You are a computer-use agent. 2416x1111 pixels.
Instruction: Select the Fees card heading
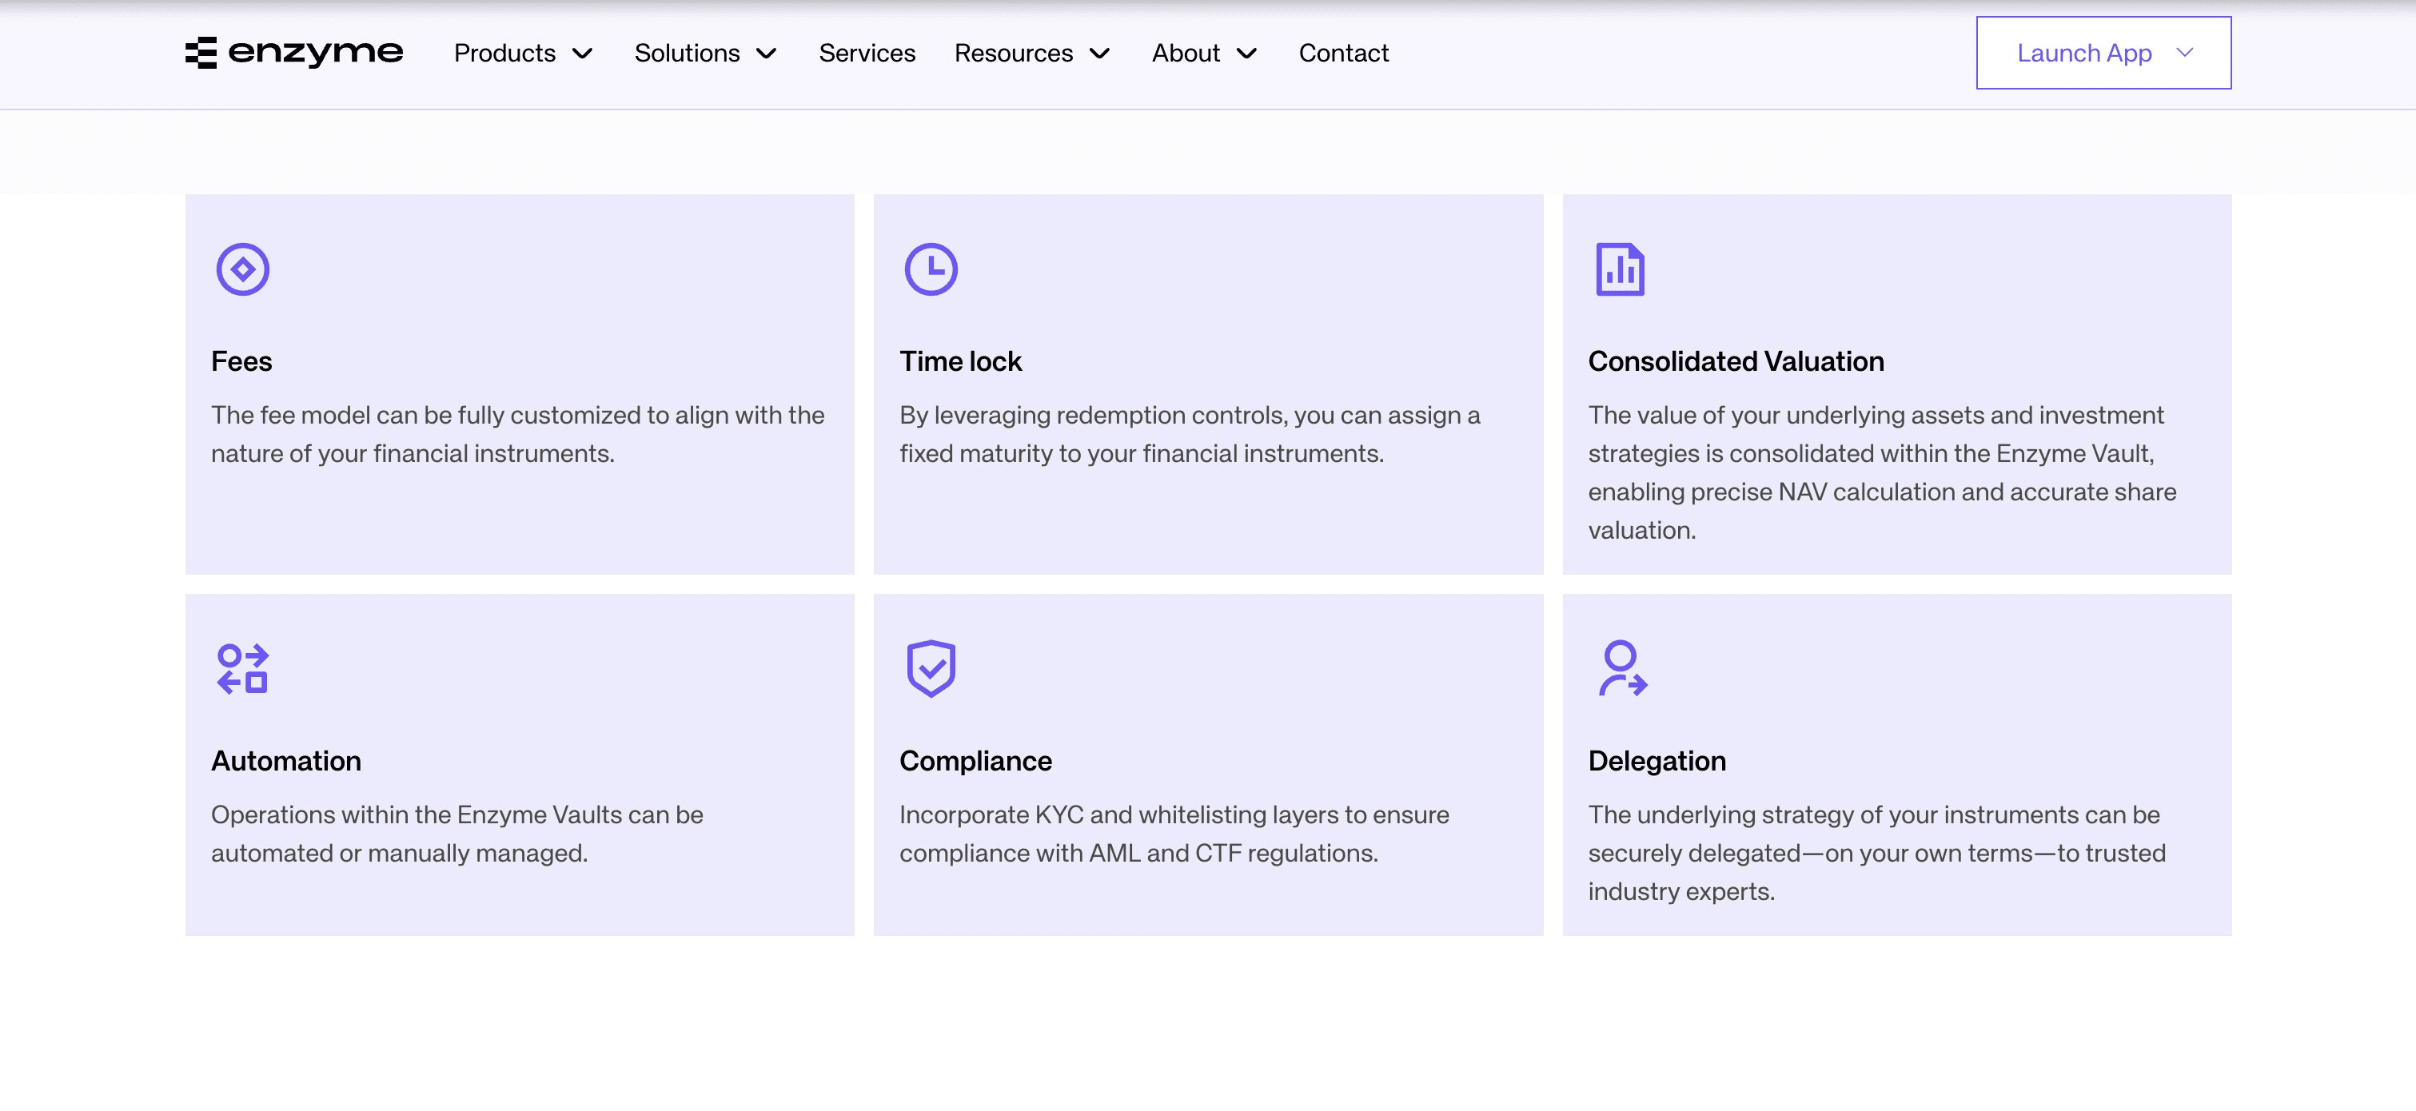pos(241,361)
